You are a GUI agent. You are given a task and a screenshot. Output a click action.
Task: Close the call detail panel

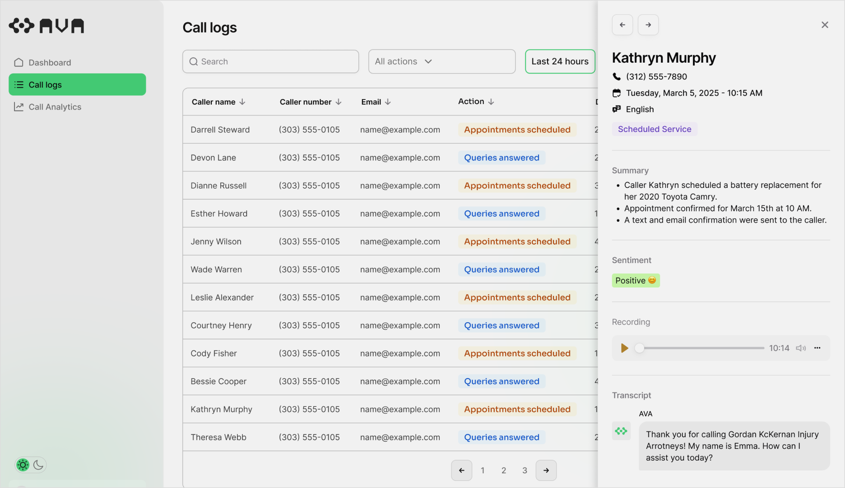825,25
